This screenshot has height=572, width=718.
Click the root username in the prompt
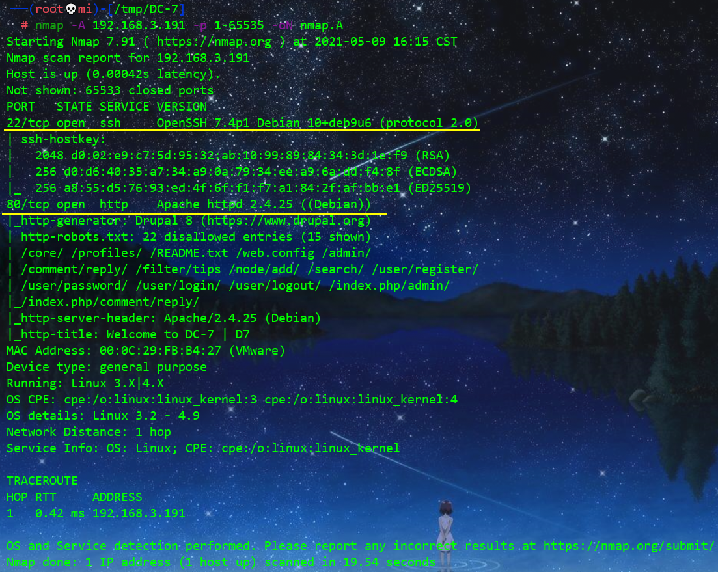[x=49, y=8]
